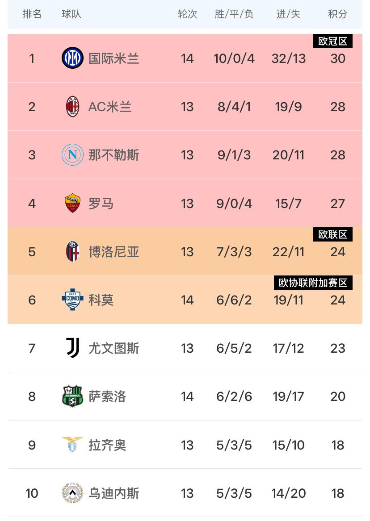Viewport: 370px width, 521px height.
Task: Select the Lazio eagle logo
Action: pos(72,445)
